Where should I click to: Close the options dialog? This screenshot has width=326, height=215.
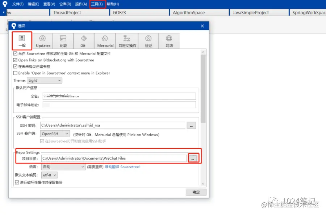(x=202, y=26)
